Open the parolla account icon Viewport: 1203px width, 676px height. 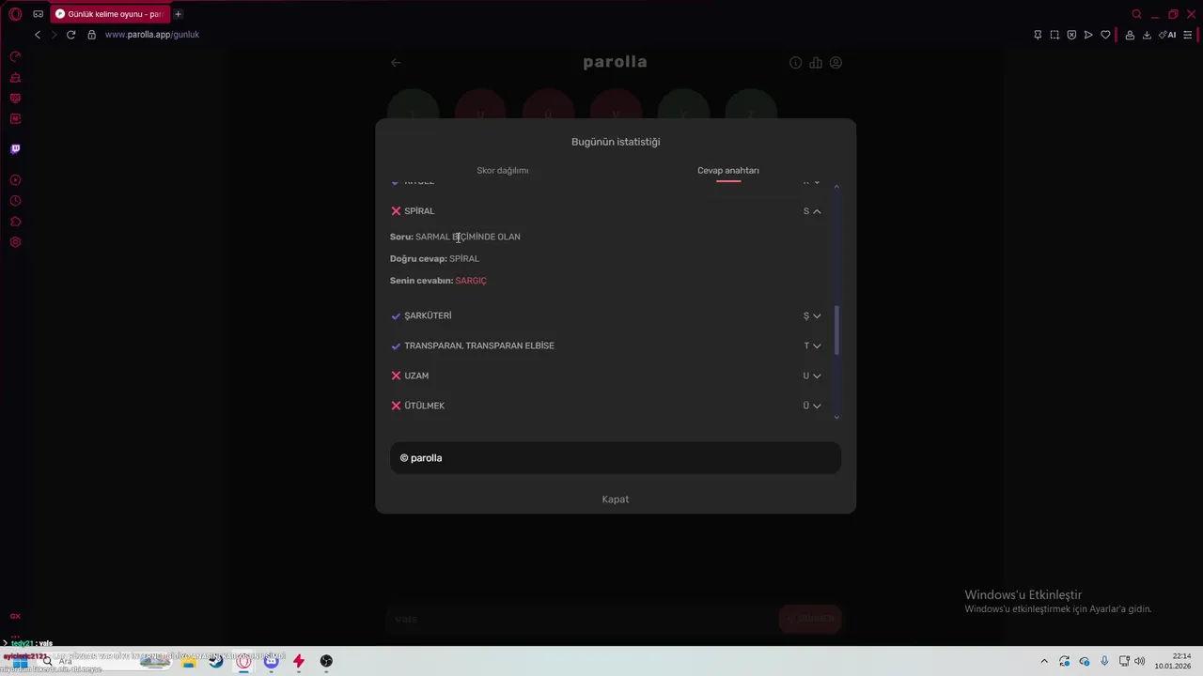[x=836, y=63]
